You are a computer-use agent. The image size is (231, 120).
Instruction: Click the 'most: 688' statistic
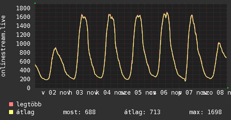79,112
